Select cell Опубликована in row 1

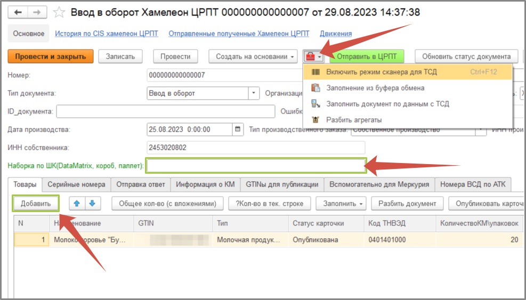point(326,240)
